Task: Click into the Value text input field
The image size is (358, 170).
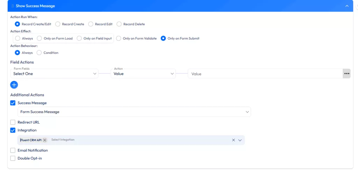Action: (265, 74)
